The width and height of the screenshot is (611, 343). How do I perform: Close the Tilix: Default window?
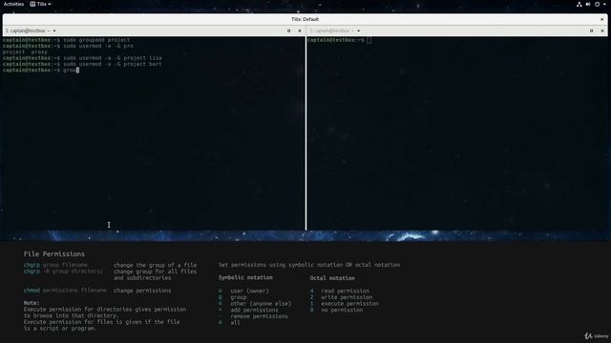pyautogui.click(x=601, y=19)
